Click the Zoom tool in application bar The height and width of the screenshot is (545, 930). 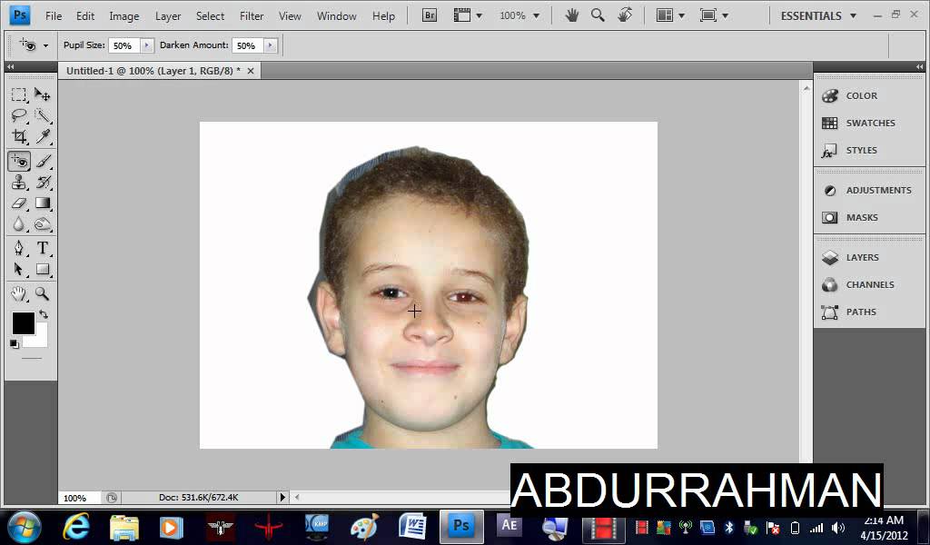(598, 16)
